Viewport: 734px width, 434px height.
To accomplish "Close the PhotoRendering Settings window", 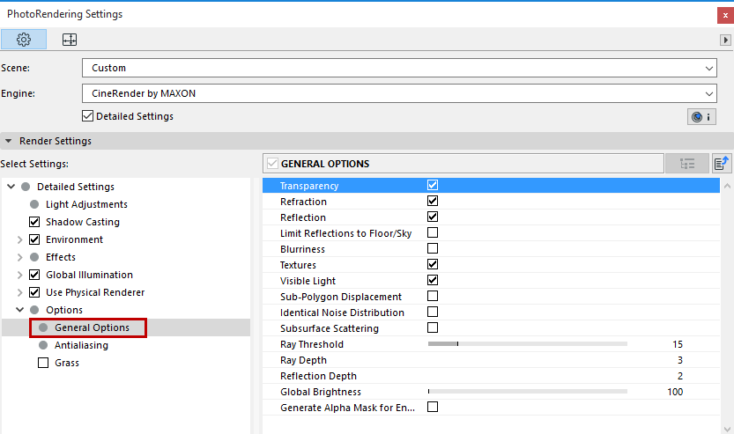I will point(723,14).
